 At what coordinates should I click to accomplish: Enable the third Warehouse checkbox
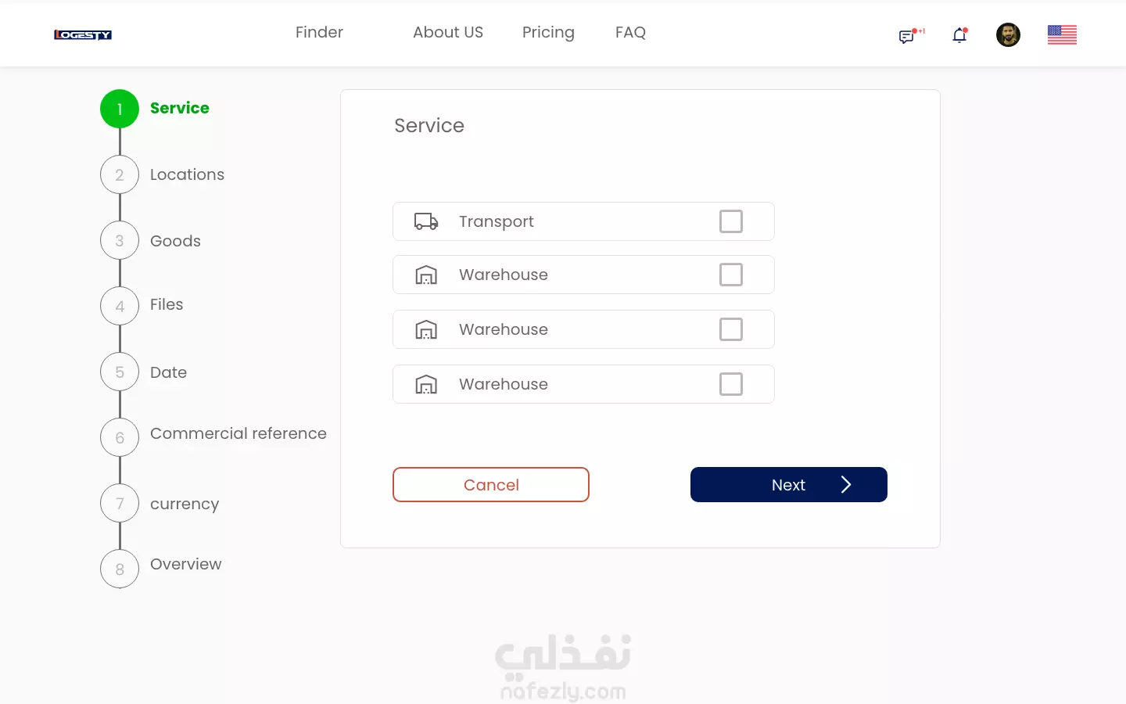[731, 384]
